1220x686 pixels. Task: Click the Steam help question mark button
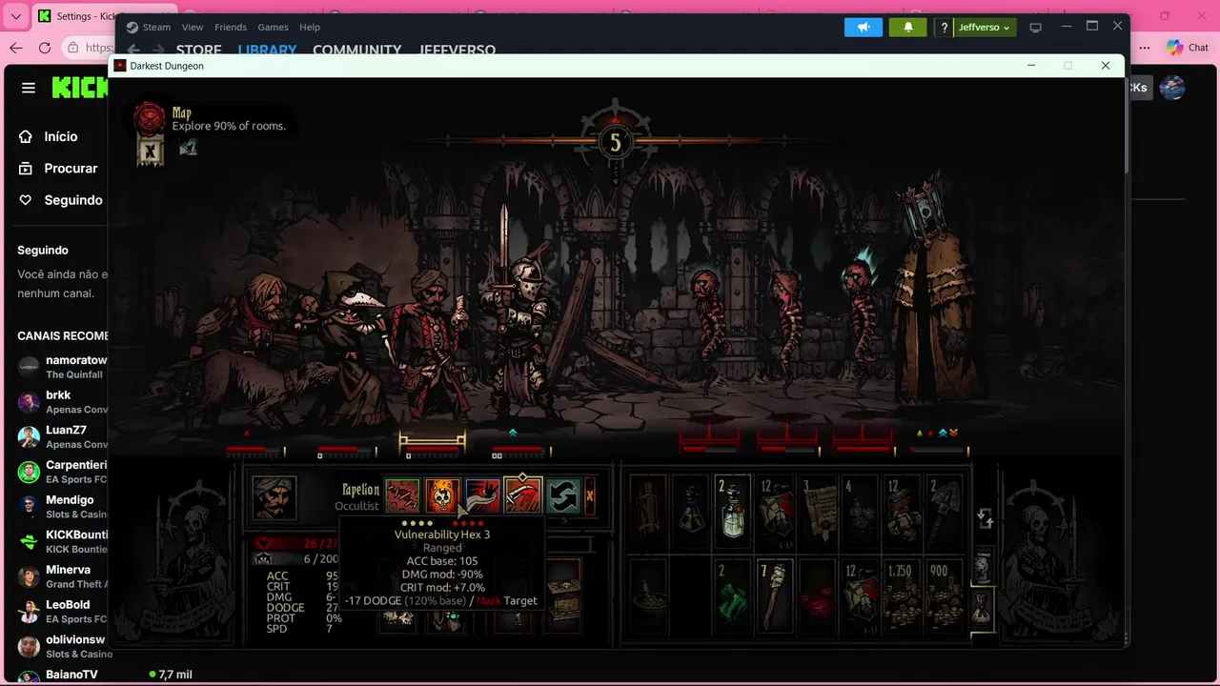[945, 27]
